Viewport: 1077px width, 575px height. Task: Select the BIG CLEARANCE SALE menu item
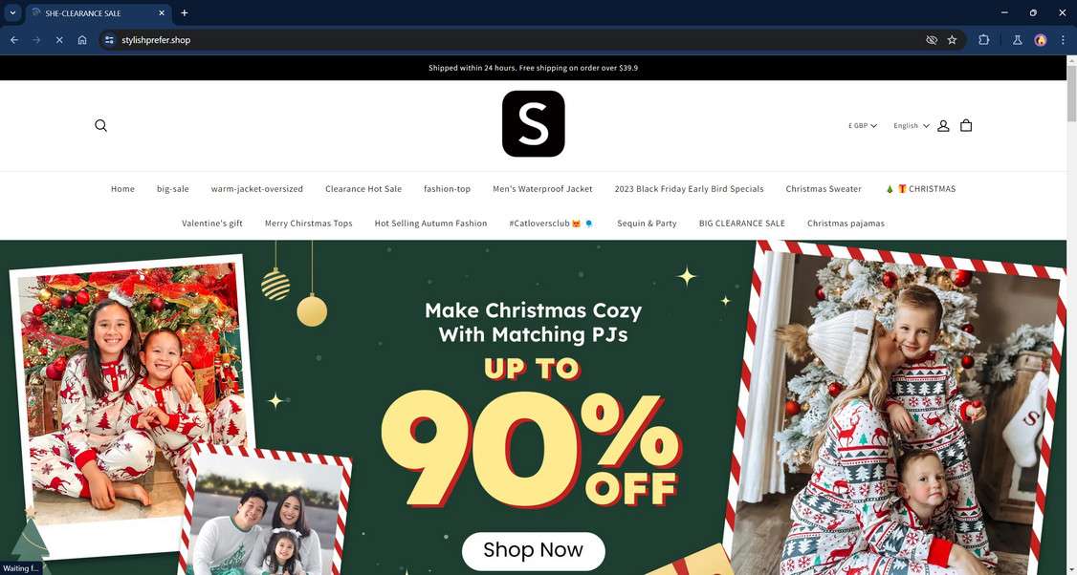(x=742, y=223)
